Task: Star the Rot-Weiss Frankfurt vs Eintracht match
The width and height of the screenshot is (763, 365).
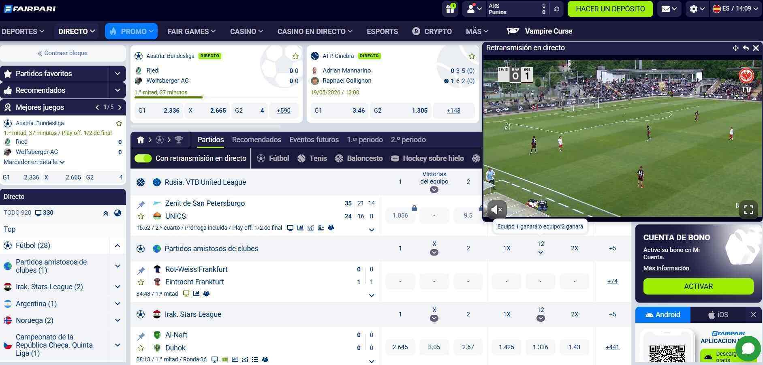Action: [141, 282]
